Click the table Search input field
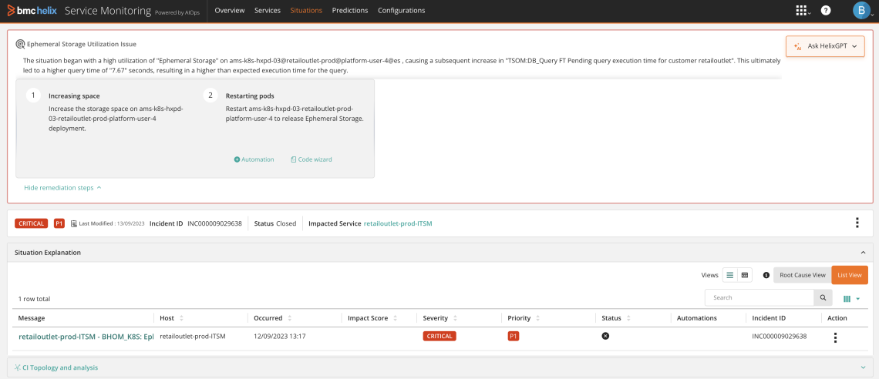 pyautogui.click(x=759, y=297)
